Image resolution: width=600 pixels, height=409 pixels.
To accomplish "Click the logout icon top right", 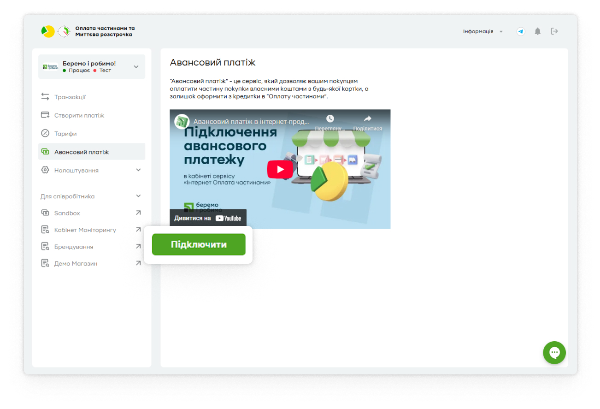I will (554, 31).
